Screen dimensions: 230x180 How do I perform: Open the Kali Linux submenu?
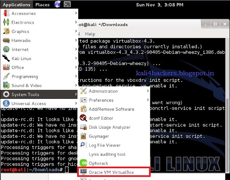tap(39, 59)
